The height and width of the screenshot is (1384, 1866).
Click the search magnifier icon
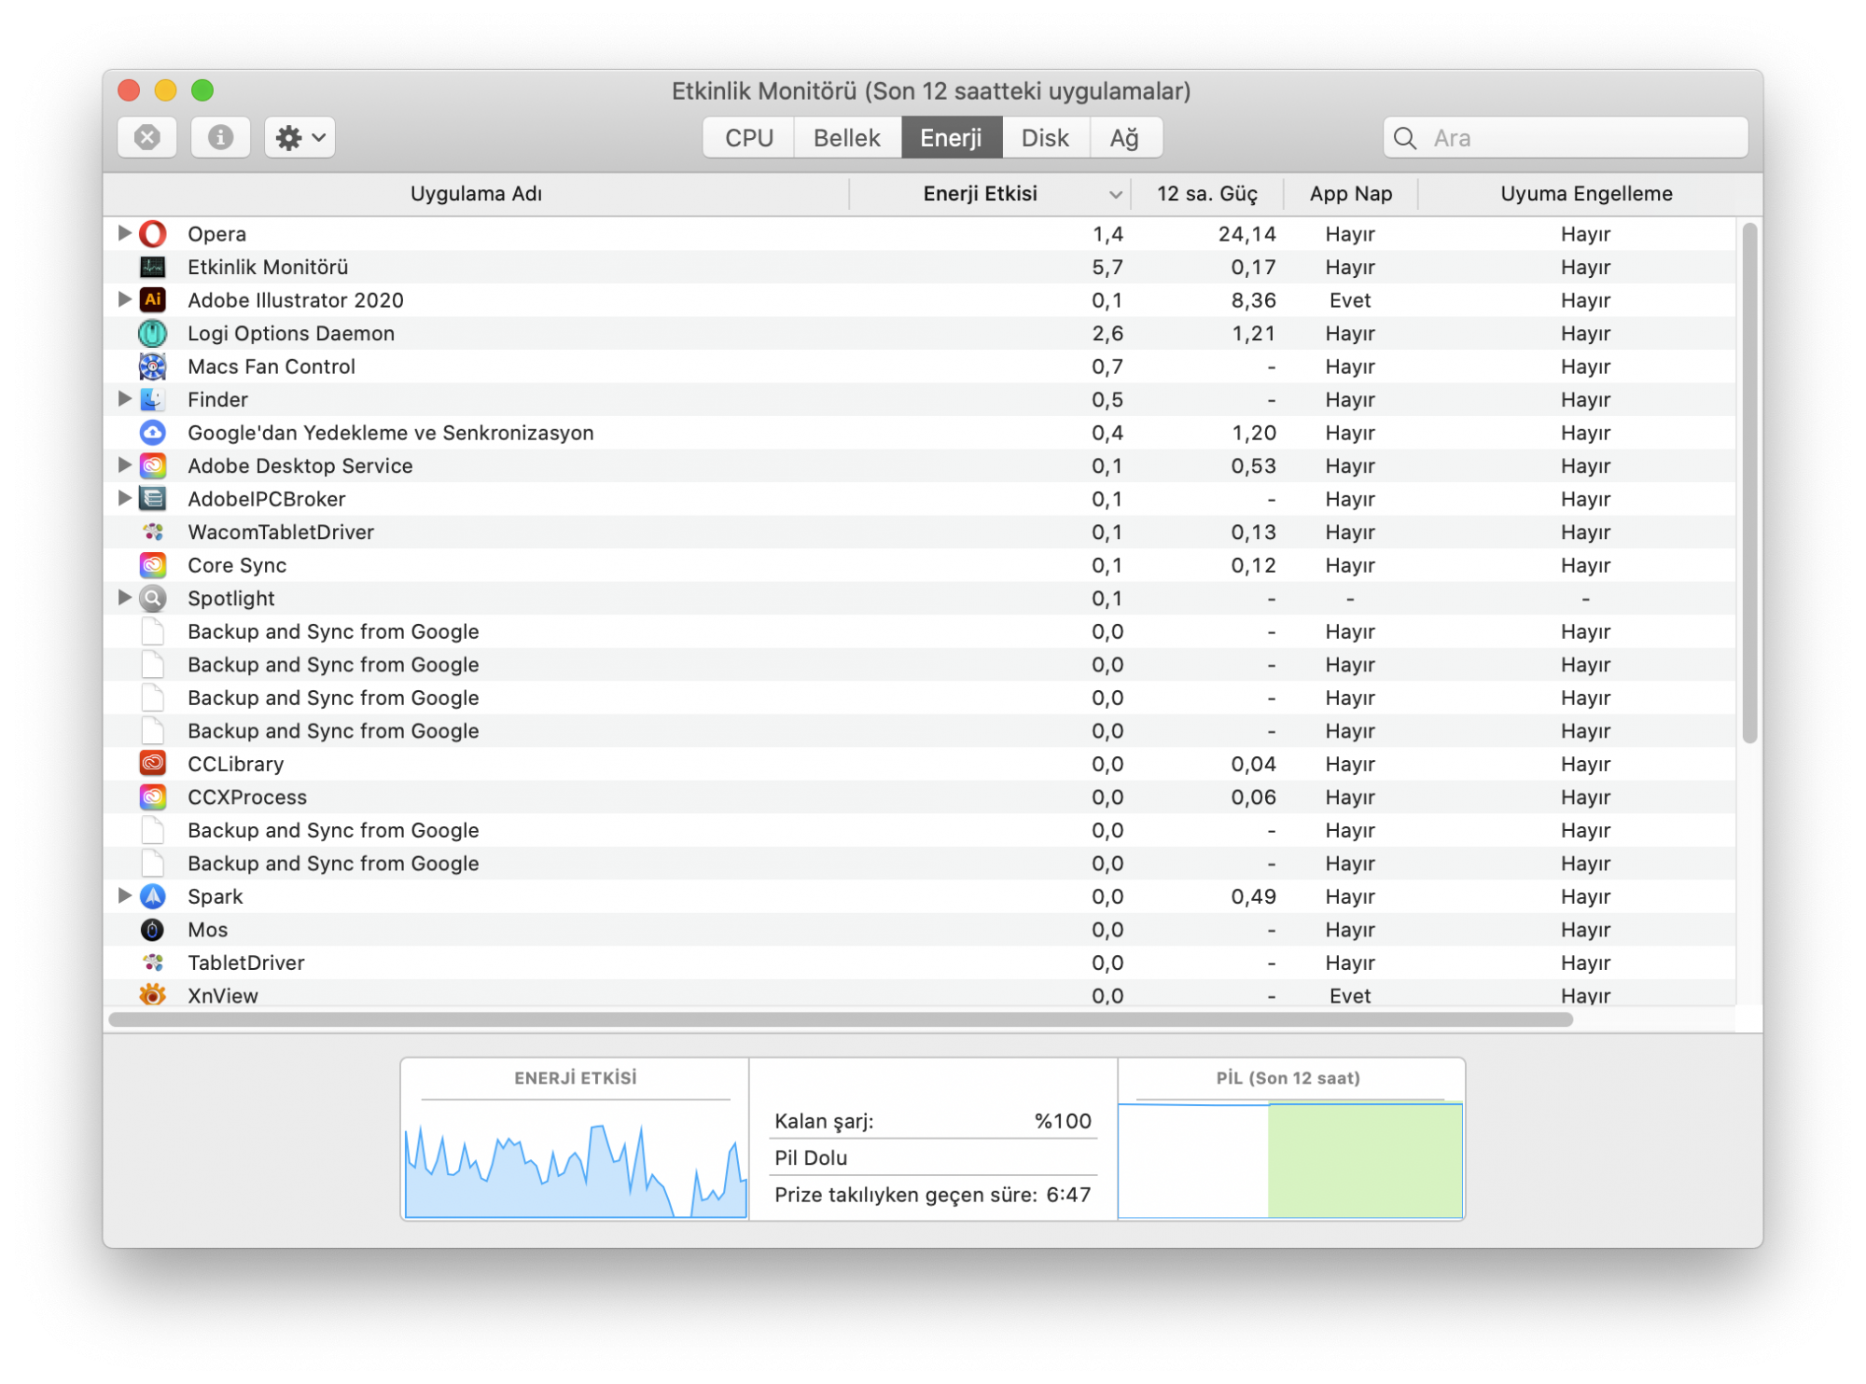click(1404, 139)
